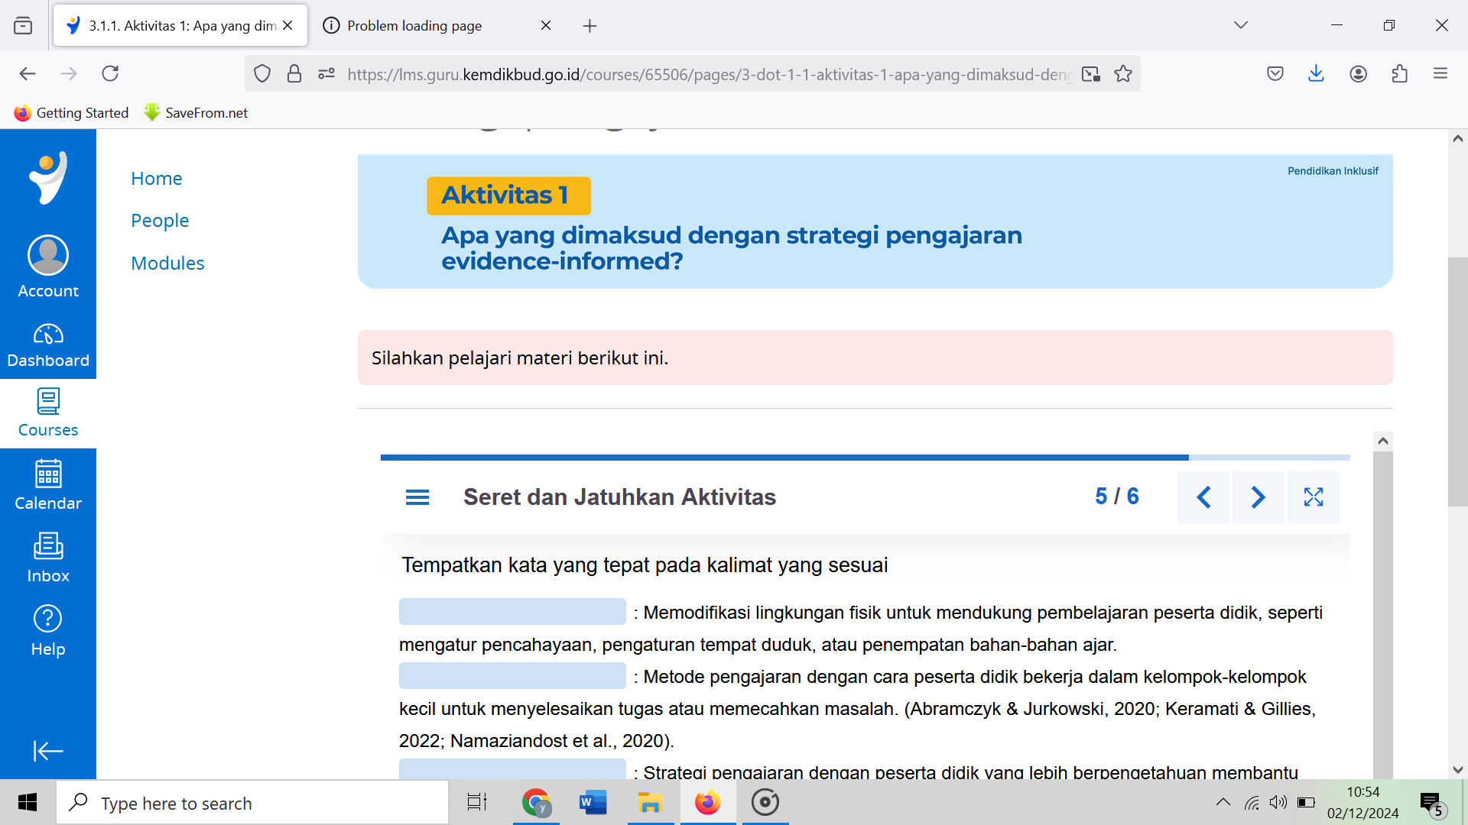The image size is (1468, 825).
Task: Click the forward navigation arrow
Action: [69, 73]
